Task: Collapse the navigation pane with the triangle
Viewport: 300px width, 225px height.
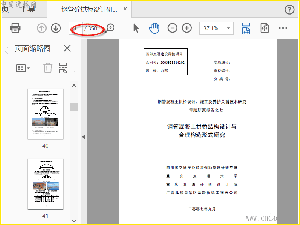Action: 84,137
